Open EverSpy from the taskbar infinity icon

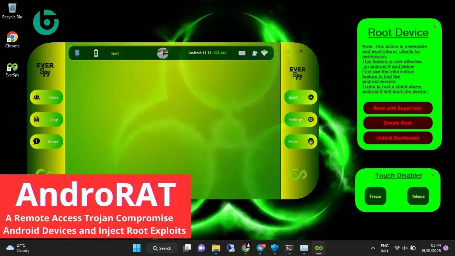click(x=318, y=248)
